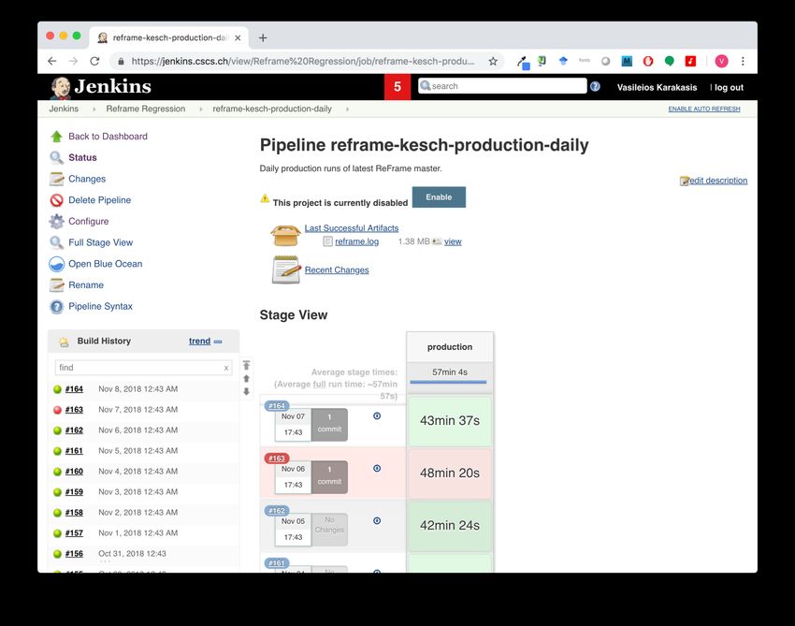Image resolution: width=795 pixels, height=626 pixels.
Task: Click the V profile avatar in Chrome toolbar
Action: tap(721, 62)
